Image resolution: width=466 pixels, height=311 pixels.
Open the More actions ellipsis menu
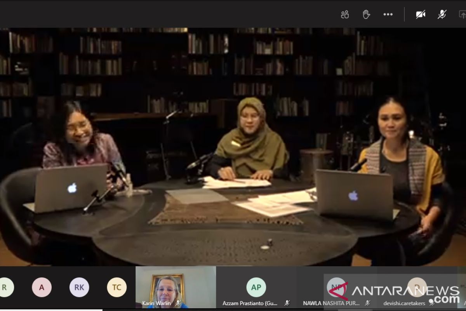[x=388, y=15]
